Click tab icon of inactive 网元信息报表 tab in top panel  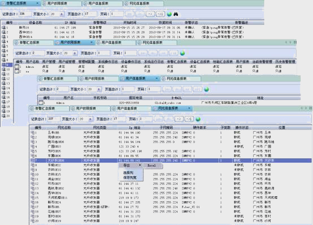click(x=126, y=3)
